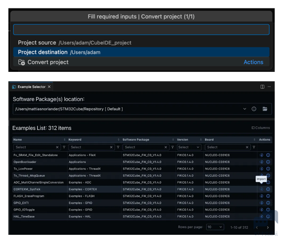The height and width of the screenshot is (239, 281).
Task: Show info for OpenBootloader example
Action: coord(268,162)
